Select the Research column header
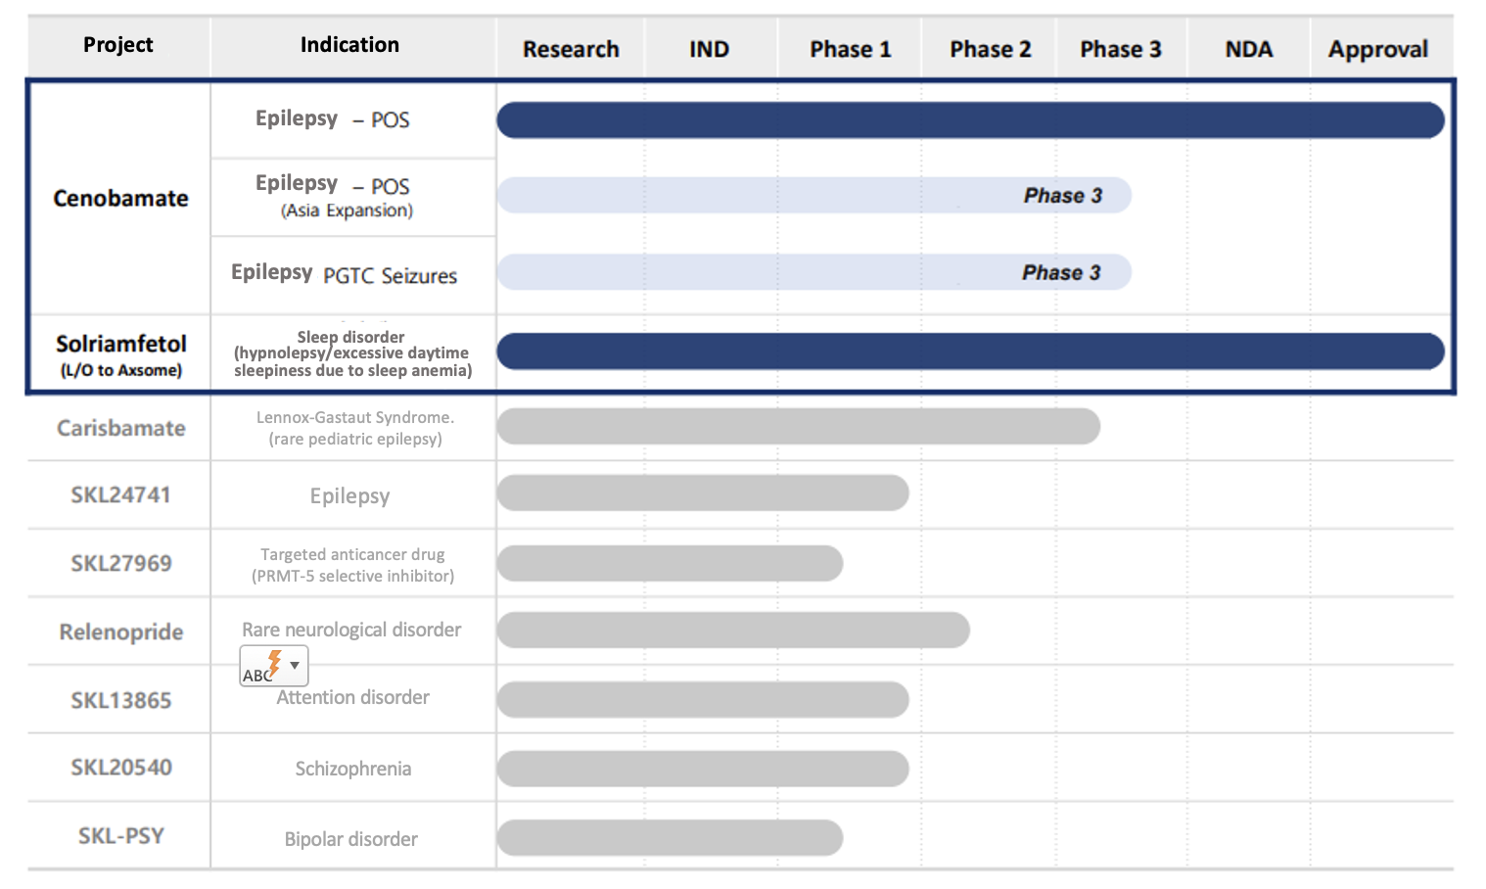This screenshot has height=889, width=1486. [x=571, y=49]
